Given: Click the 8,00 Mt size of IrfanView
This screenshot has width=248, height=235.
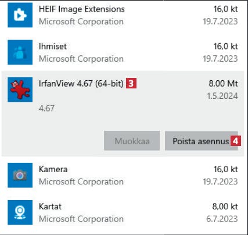Looking at the screenshot, I should click(x=223, y=84).
